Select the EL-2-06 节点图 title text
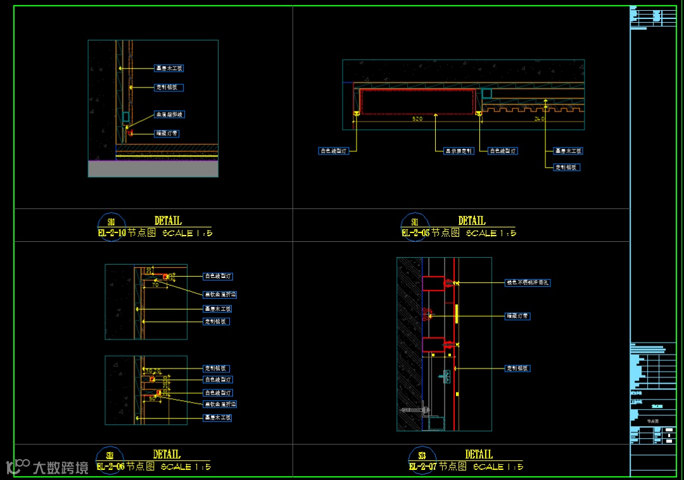 coord(125,467)
